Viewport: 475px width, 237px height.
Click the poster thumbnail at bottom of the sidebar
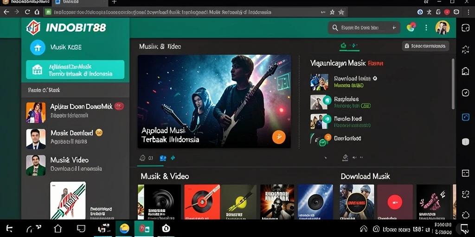pos(68,200)
